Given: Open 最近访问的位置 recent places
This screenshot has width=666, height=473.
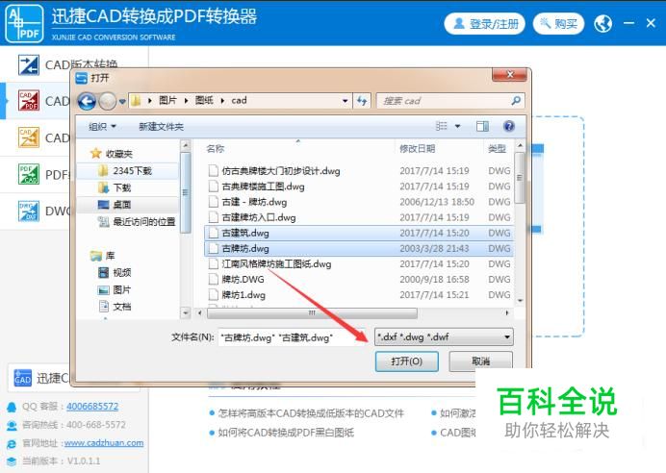Looking at the screenshot, I should (x=137, y=221).
